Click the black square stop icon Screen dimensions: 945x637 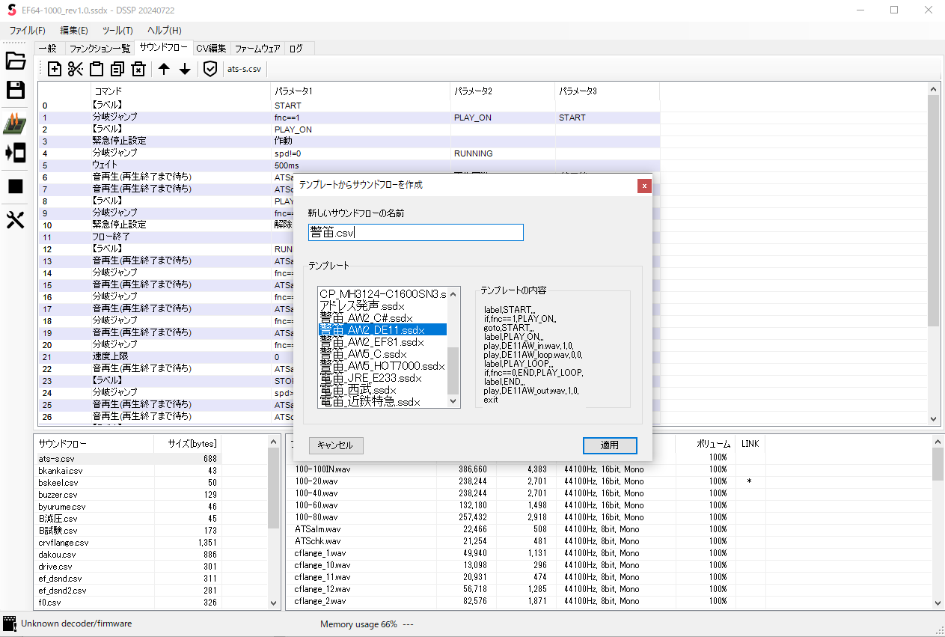(x=16, y=186)
